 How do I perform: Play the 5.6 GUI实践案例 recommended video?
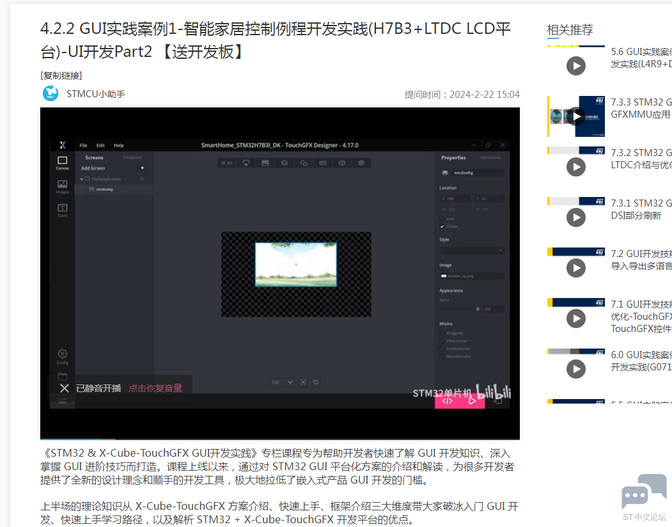[x=576, y=66]
